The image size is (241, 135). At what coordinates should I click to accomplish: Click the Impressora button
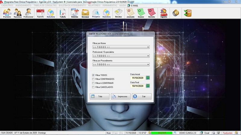tap(120, 97)
